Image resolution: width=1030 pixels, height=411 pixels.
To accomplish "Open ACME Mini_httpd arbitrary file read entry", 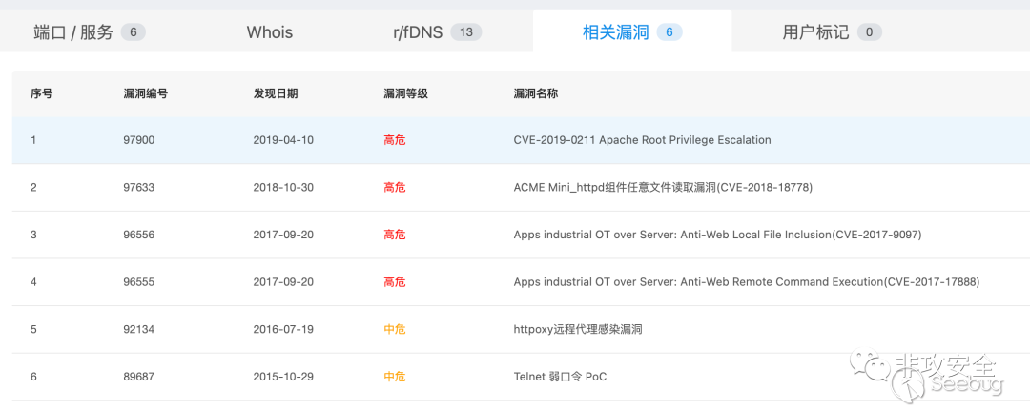I will [663, 187].
